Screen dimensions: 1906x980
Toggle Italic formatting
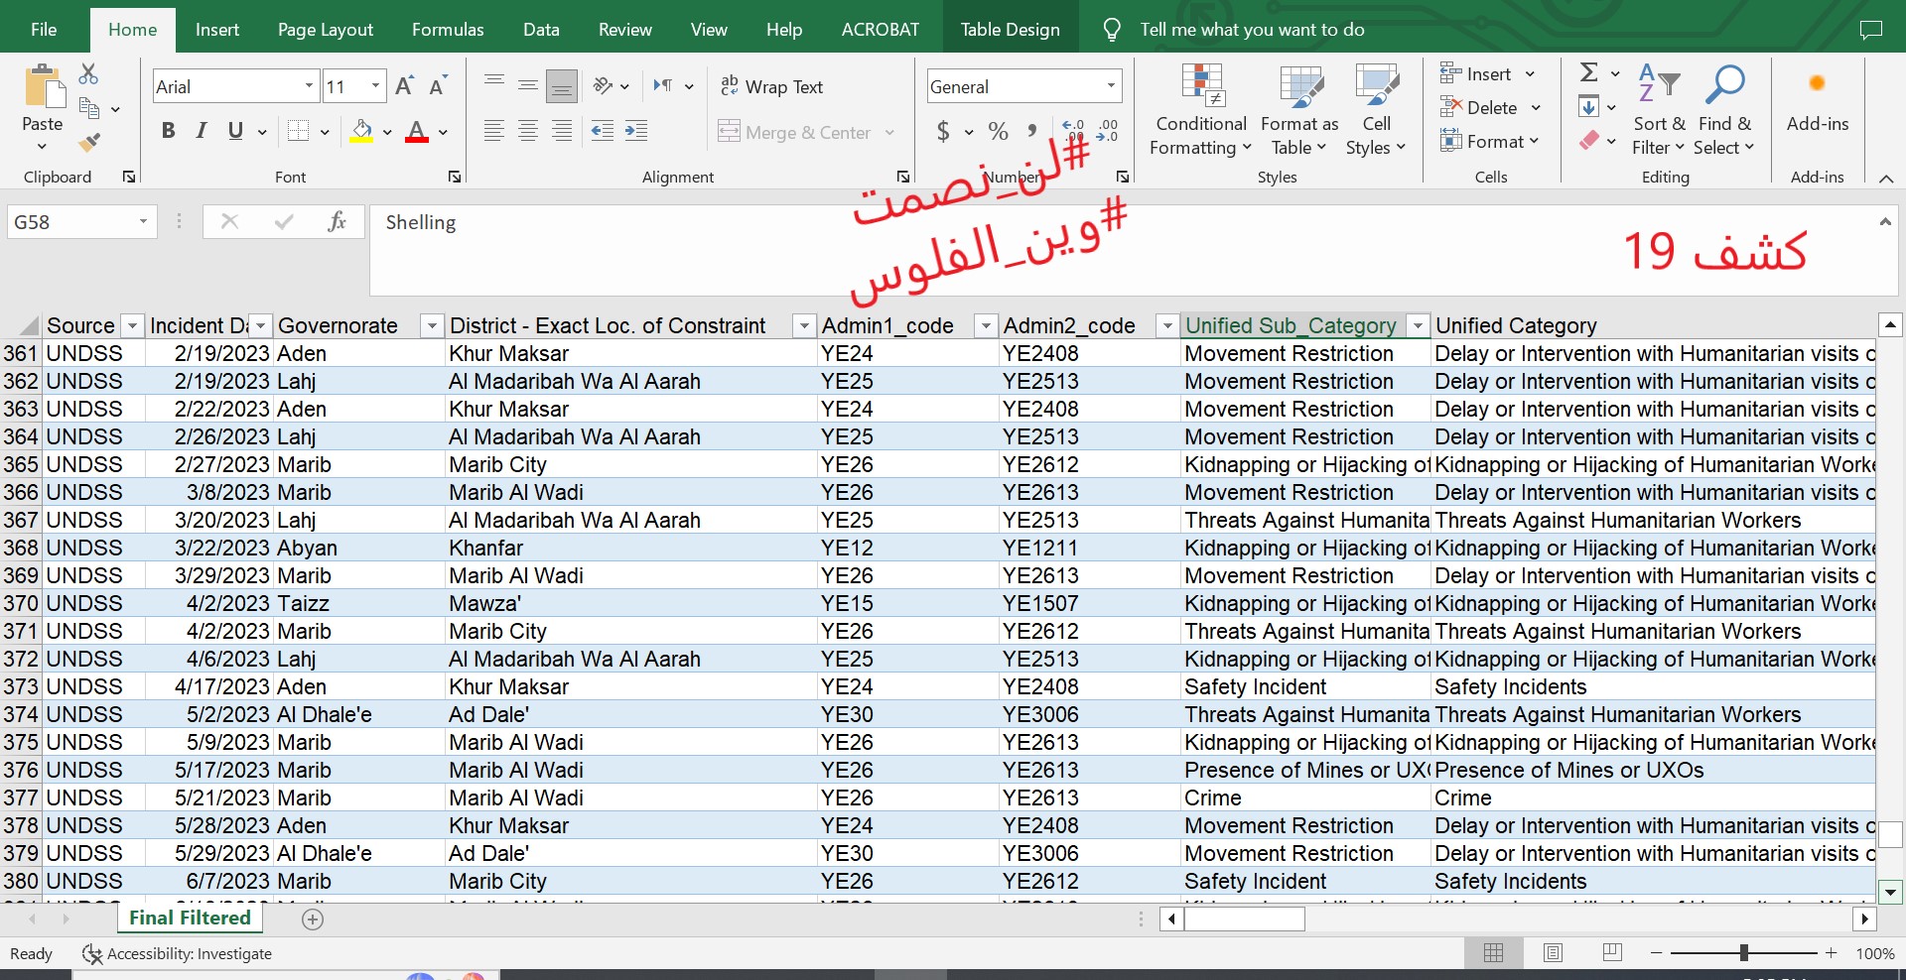pyautogui.click(x=202, y=131)
